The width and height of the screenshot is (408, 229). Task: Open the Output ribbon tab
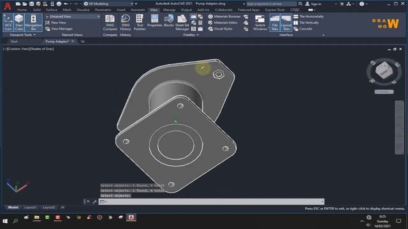click(186, 10)
